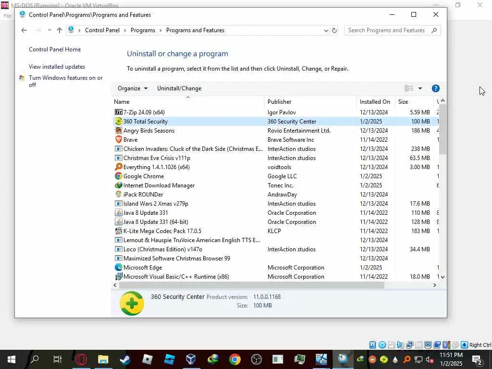Click the Control Panel breadcrumb segment
Screen dimensions: 492x369
pos(102,30)
